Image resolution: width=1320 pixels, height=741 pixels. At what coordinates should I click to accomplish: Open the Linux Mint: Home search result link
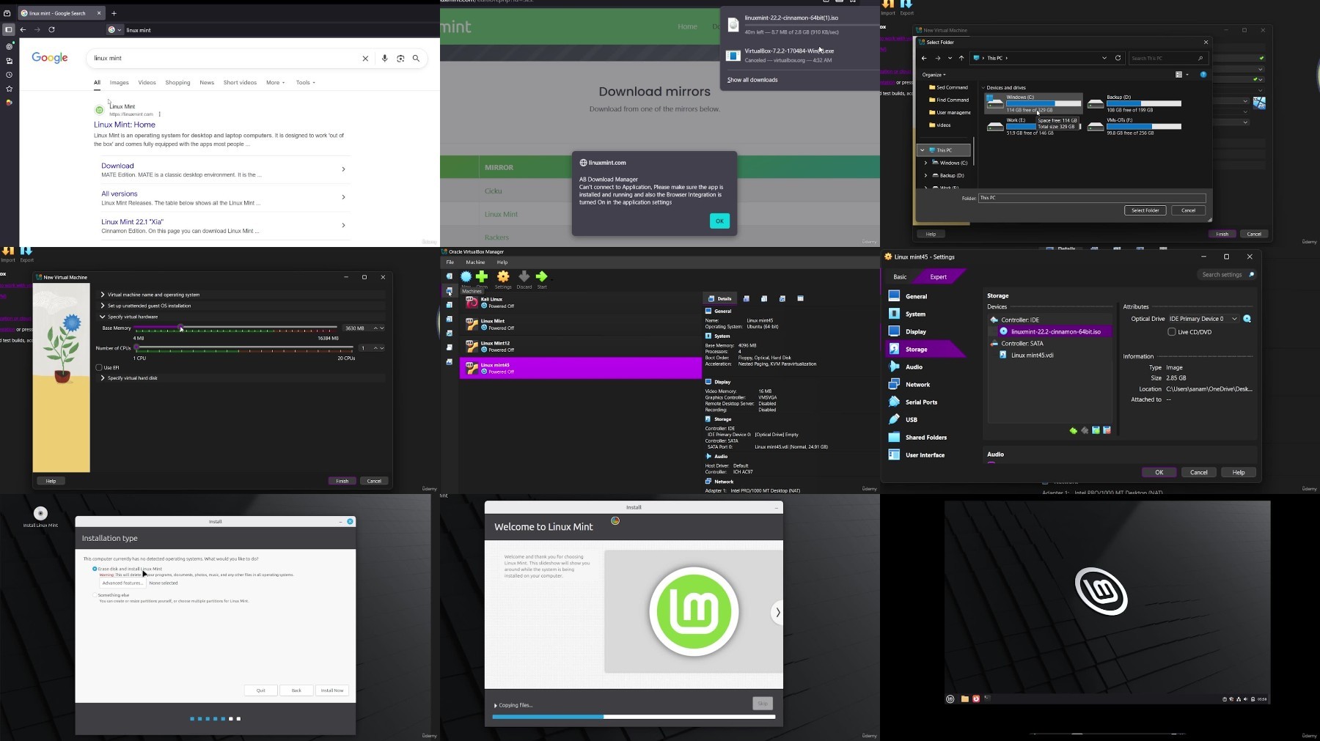(x=125, y=125)
